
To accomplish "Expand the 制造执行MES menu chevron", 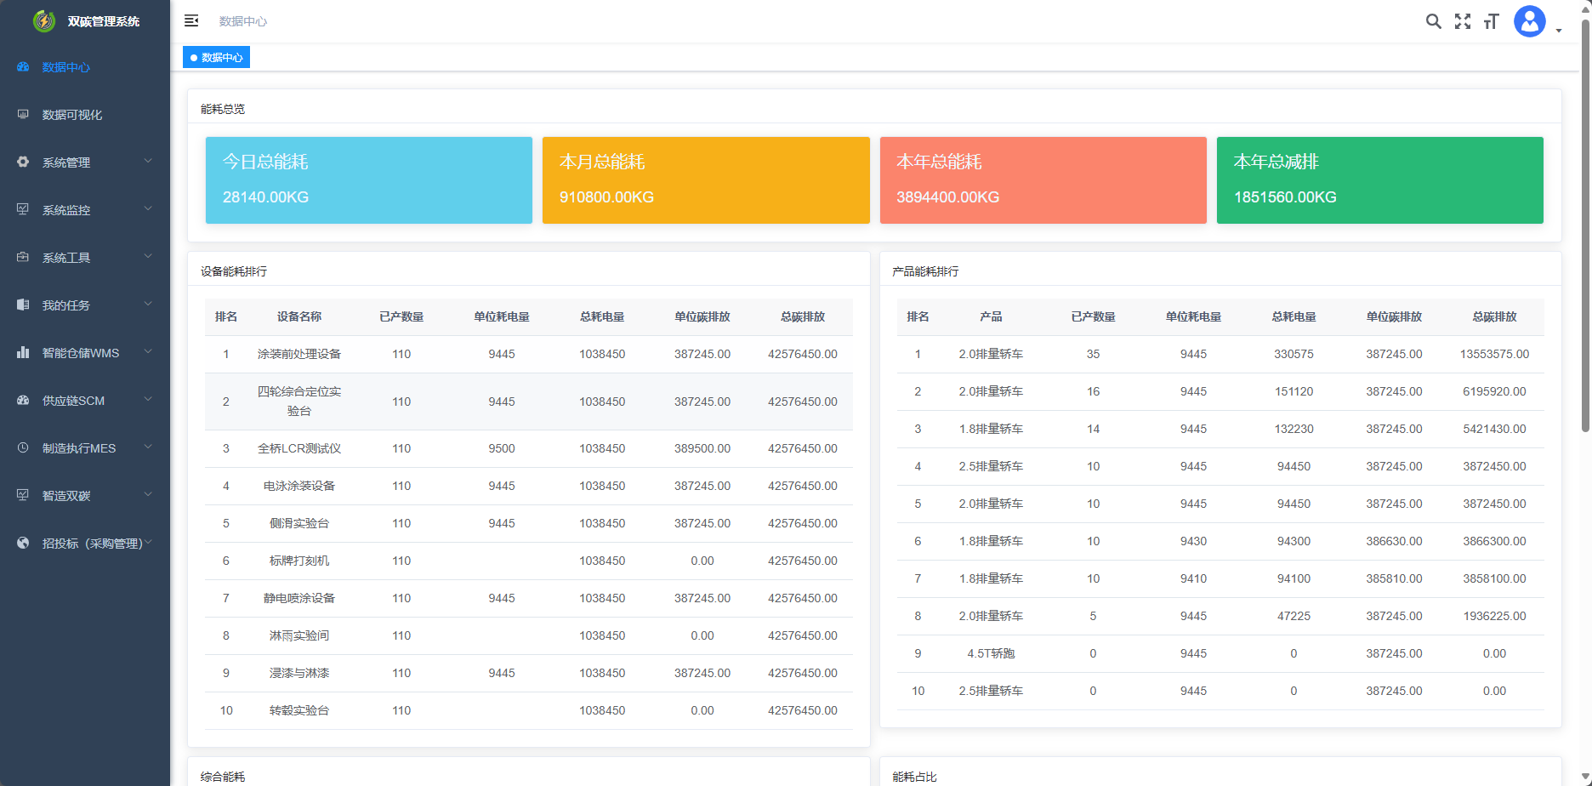I will point(148,447).
